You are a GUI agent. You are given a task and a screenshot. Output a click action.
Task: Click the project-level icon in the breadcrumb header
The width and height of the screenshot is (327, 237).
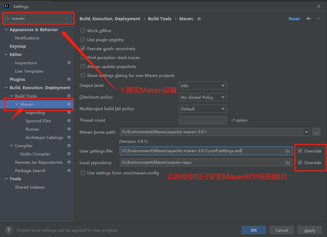[199, 19]
